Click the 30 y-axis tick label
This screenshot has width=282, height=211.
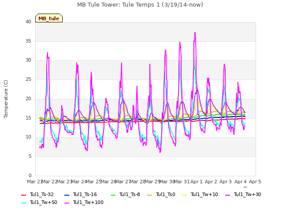pos(28,60)
